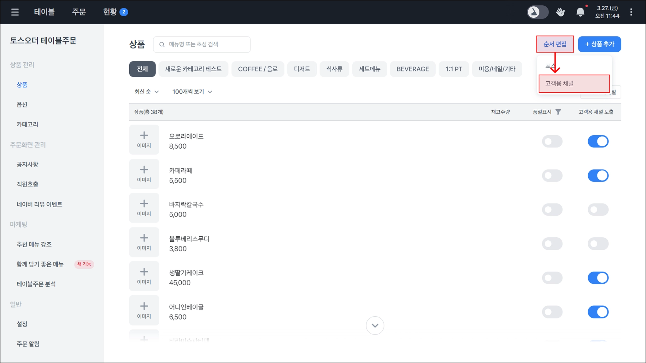646x363 pixels.
Task: Enable sold-out toggle for 바지락칼국수
Action: 552,210
